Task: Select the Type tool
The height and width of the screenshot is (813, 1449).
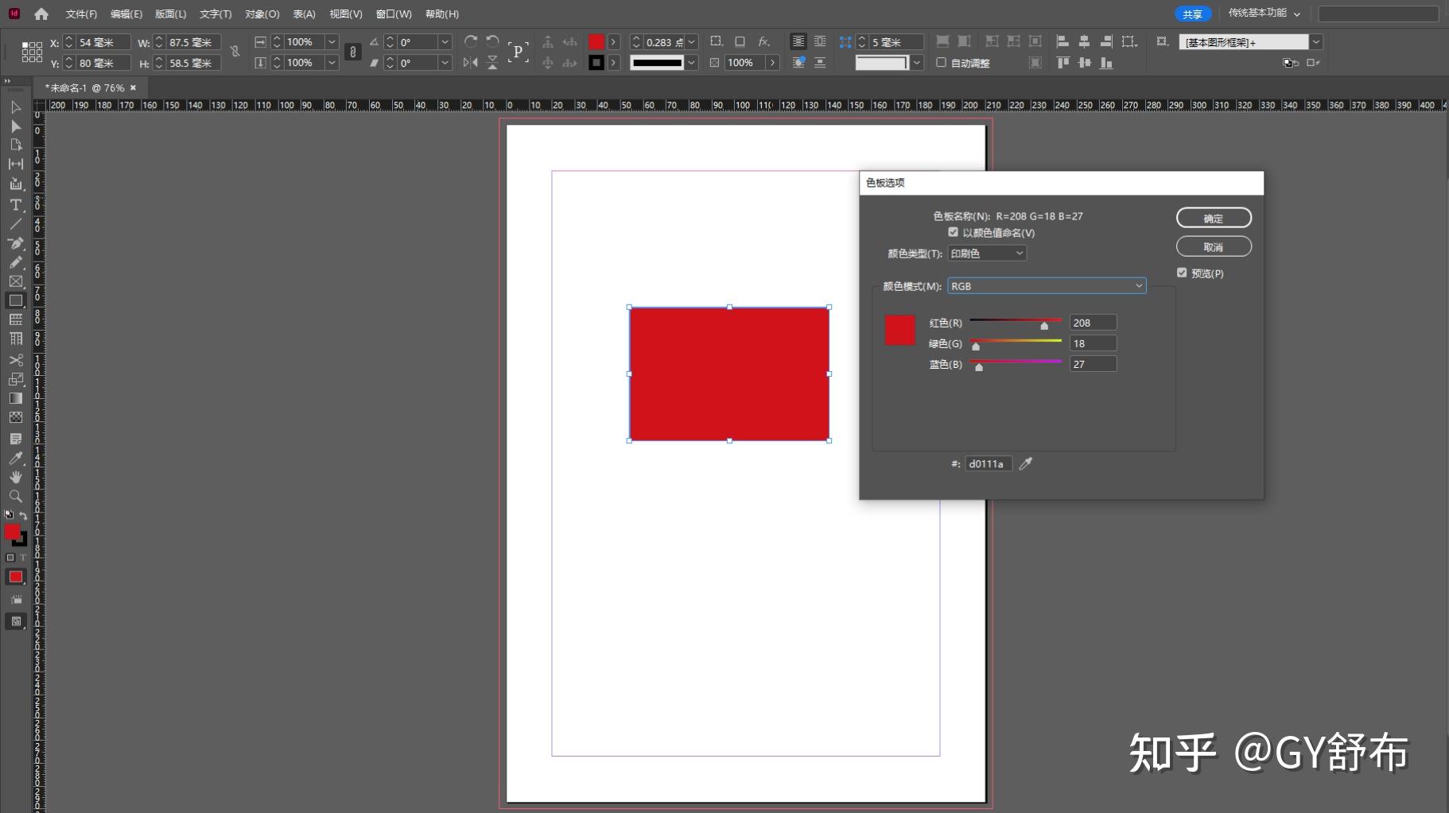Action: tap(14, 205)
